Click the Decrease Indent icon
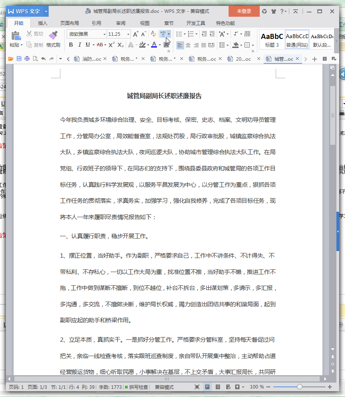The height and width of the screenshot is (397, 345). 204,34
